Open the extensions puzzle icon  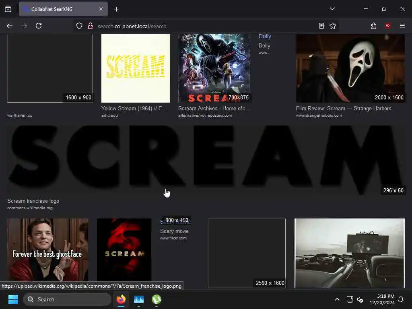pyautogui.click(x=373, y=26)
